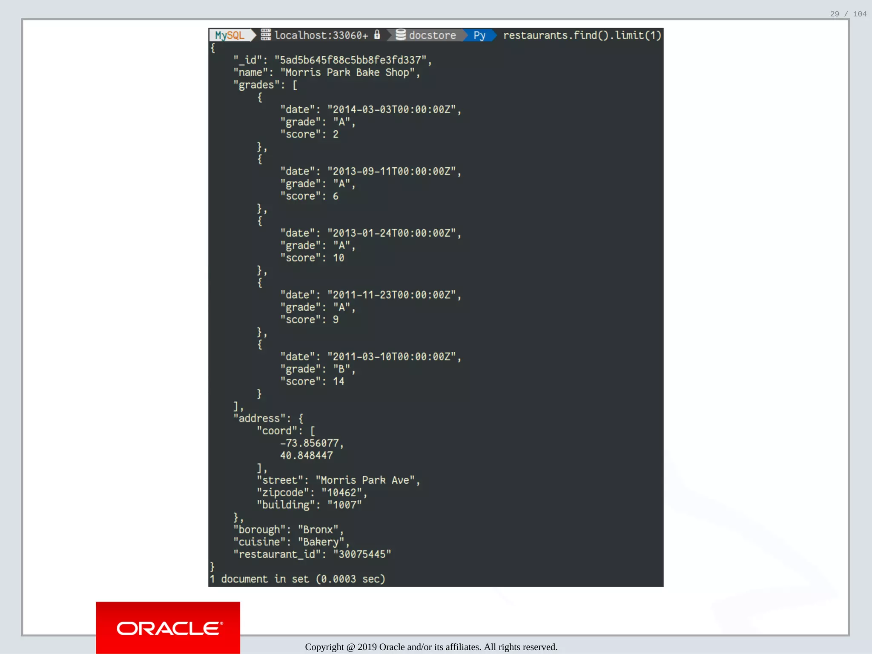Click the docstore schema segment
The height and width of the screenshot is (654, 872).
[x=432, y=35]
